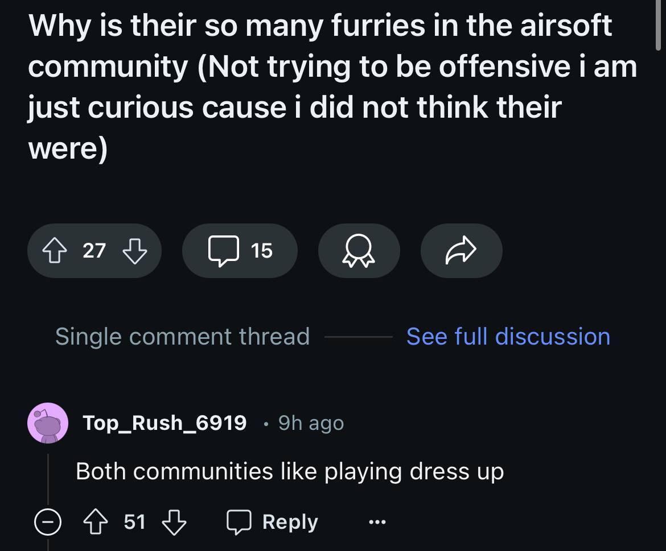Screen dimensions: 666x551
Task: Share the post using arrow icon
Action: coord(461,250)
